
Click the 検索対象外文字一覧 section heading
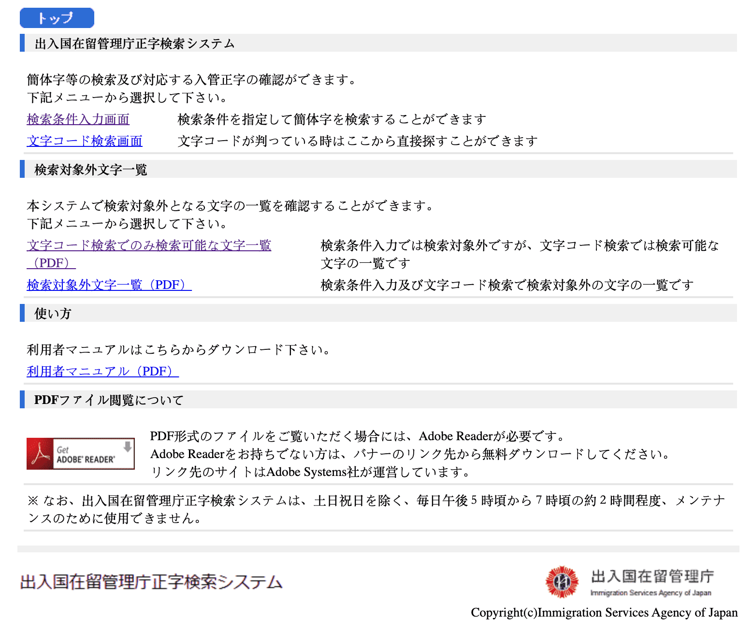[90, 170]
